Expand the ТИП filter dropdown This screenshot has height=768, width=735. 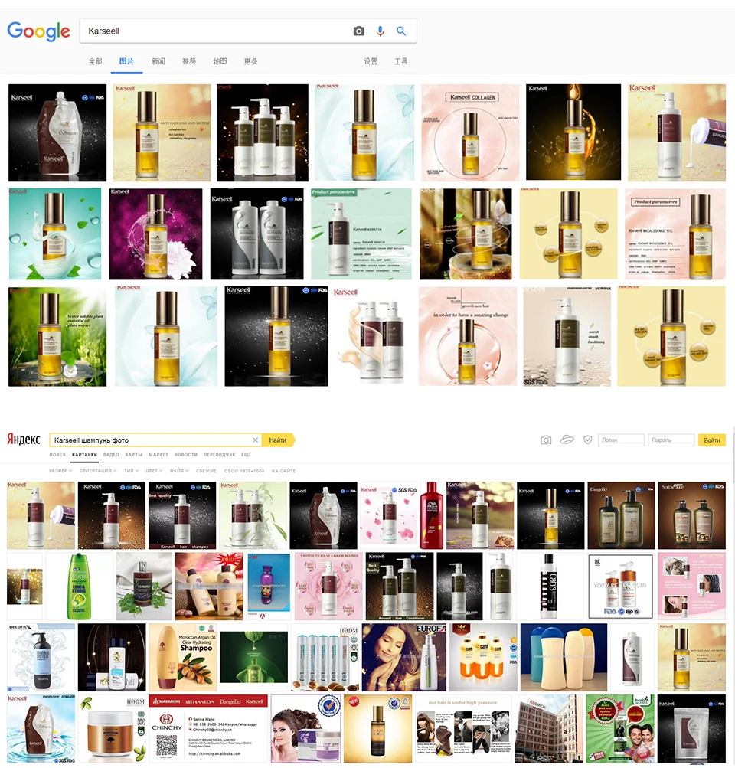click(x=131, y=471)
